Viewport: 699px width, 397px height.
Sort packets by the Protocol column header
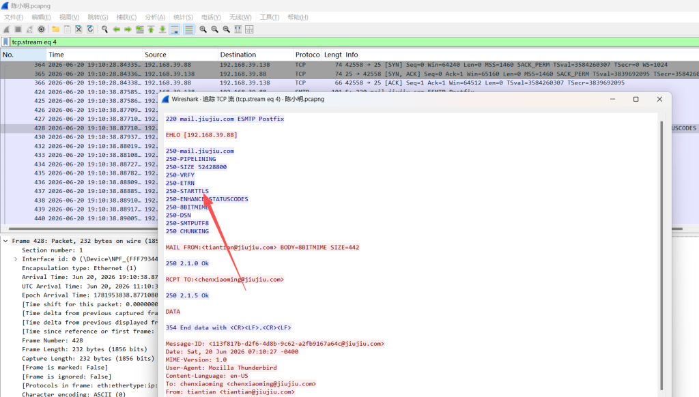(x=307, y=55)
